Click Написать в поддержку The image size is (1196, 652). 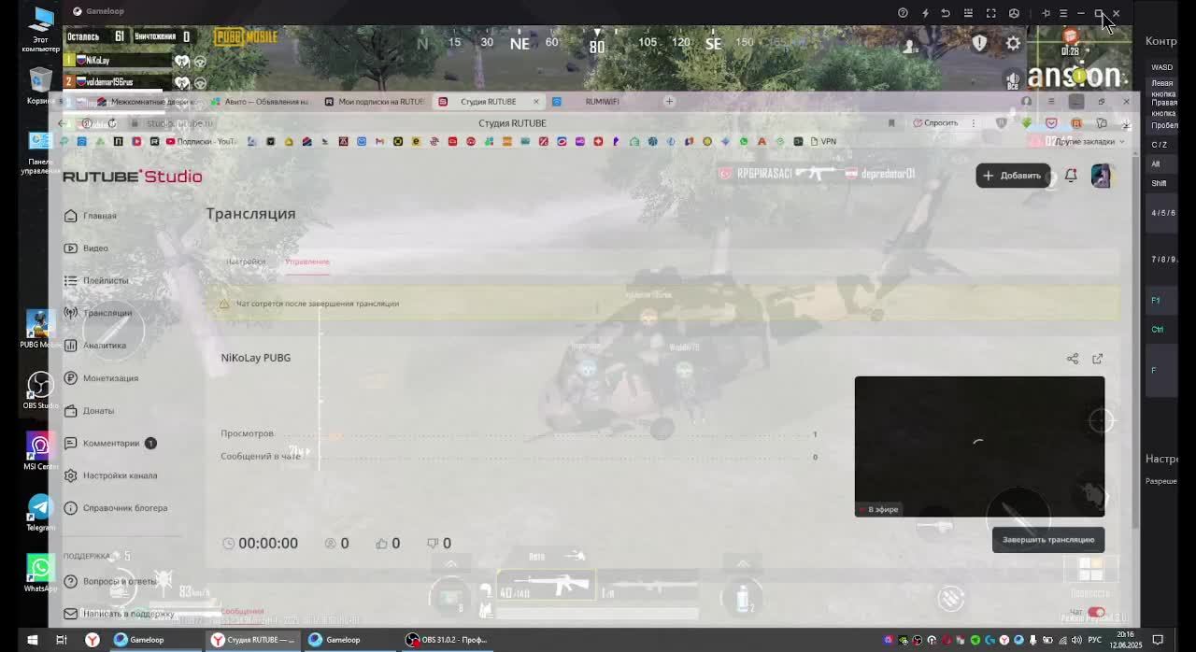[120, 614]
